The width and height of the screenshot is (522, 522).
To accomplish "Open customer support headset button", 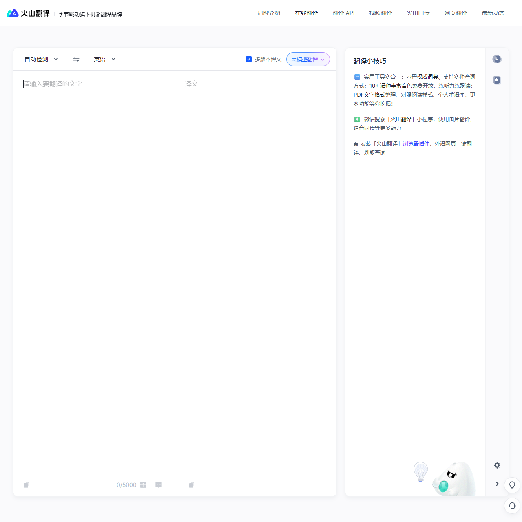I will 512,506.
